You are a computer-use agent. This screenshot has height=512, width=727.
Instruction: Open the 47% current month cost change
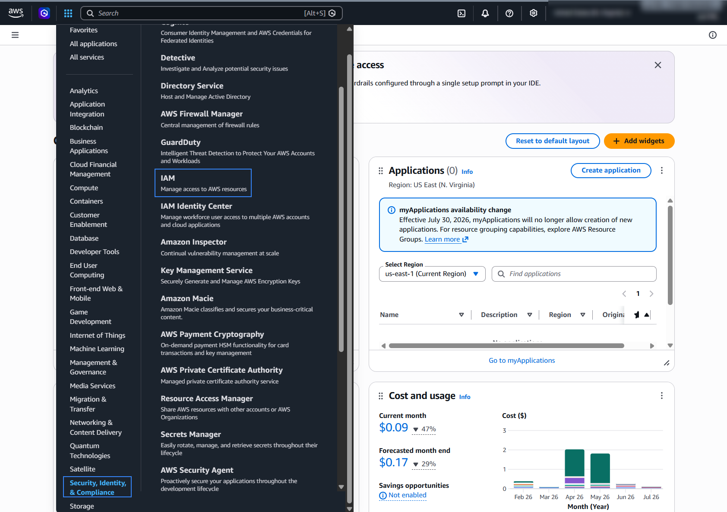[x=424, y=429]
